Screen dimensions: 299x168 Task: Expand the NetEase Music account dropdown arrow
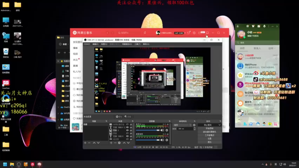pos(185,33)
